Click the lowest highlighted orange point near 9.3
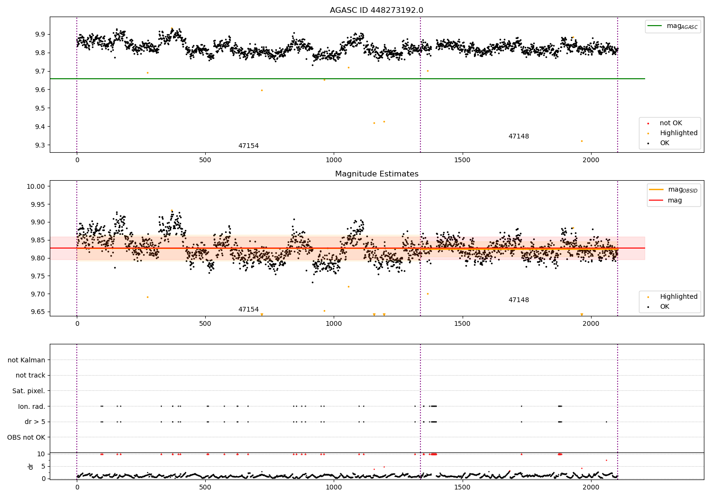The height and width of the screenshot is (498, 711). 582,141
